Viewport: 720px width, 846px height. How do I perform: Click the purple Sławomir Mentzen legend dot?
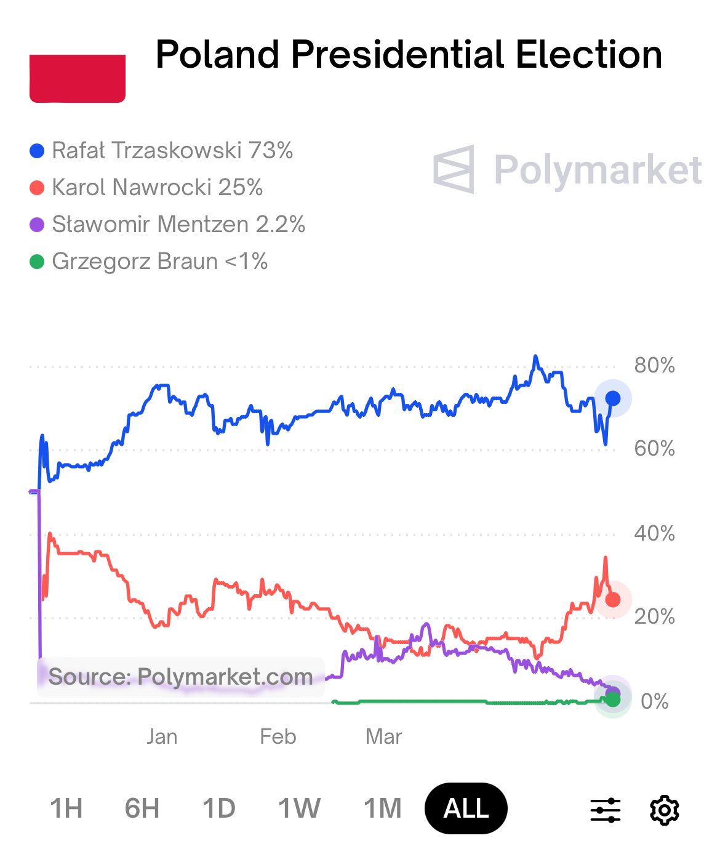click(37, 225)
